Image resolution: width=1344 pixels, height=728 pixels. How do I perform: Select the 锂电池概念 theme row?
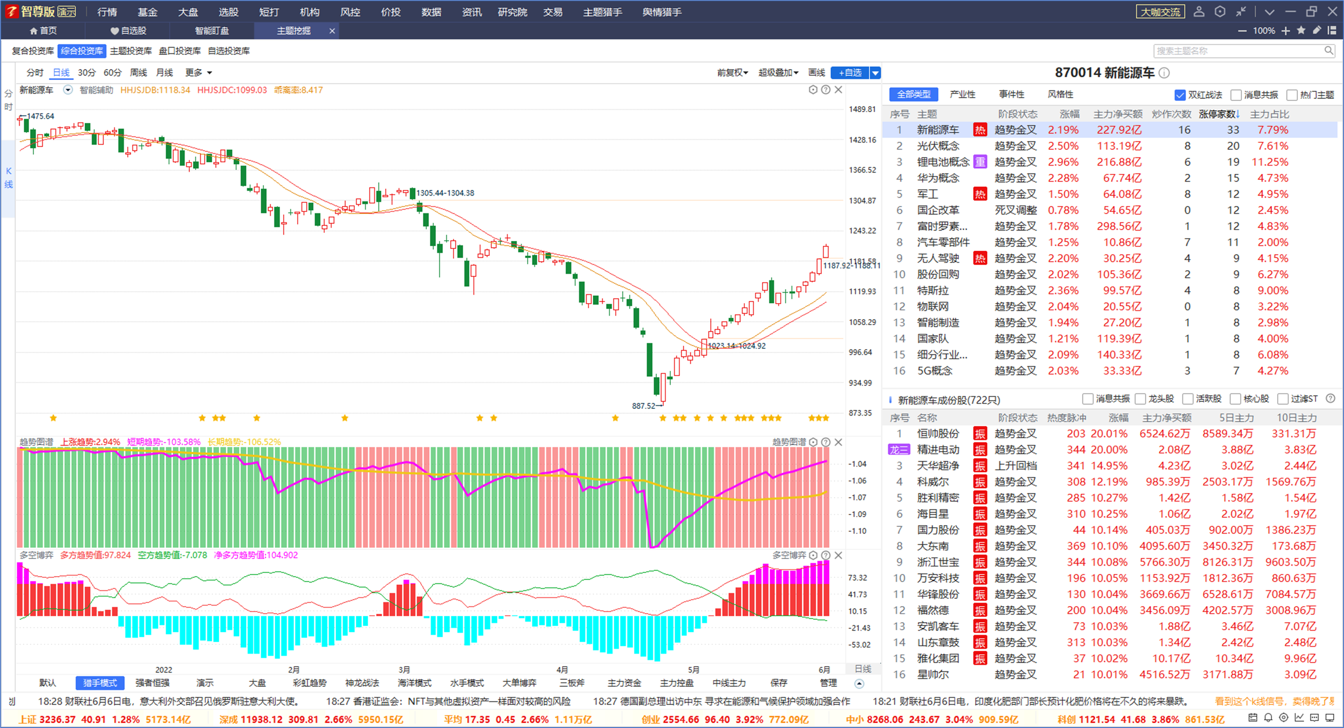[1110, 162]
